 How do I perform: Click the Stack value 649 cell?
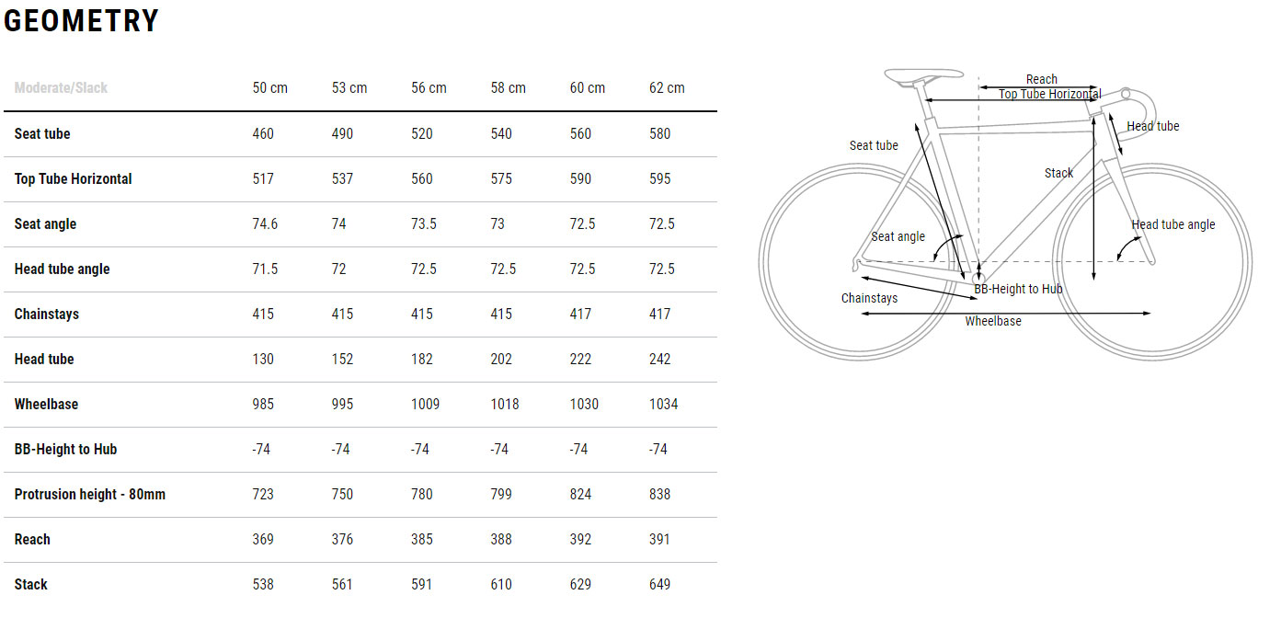coord(659,584)
